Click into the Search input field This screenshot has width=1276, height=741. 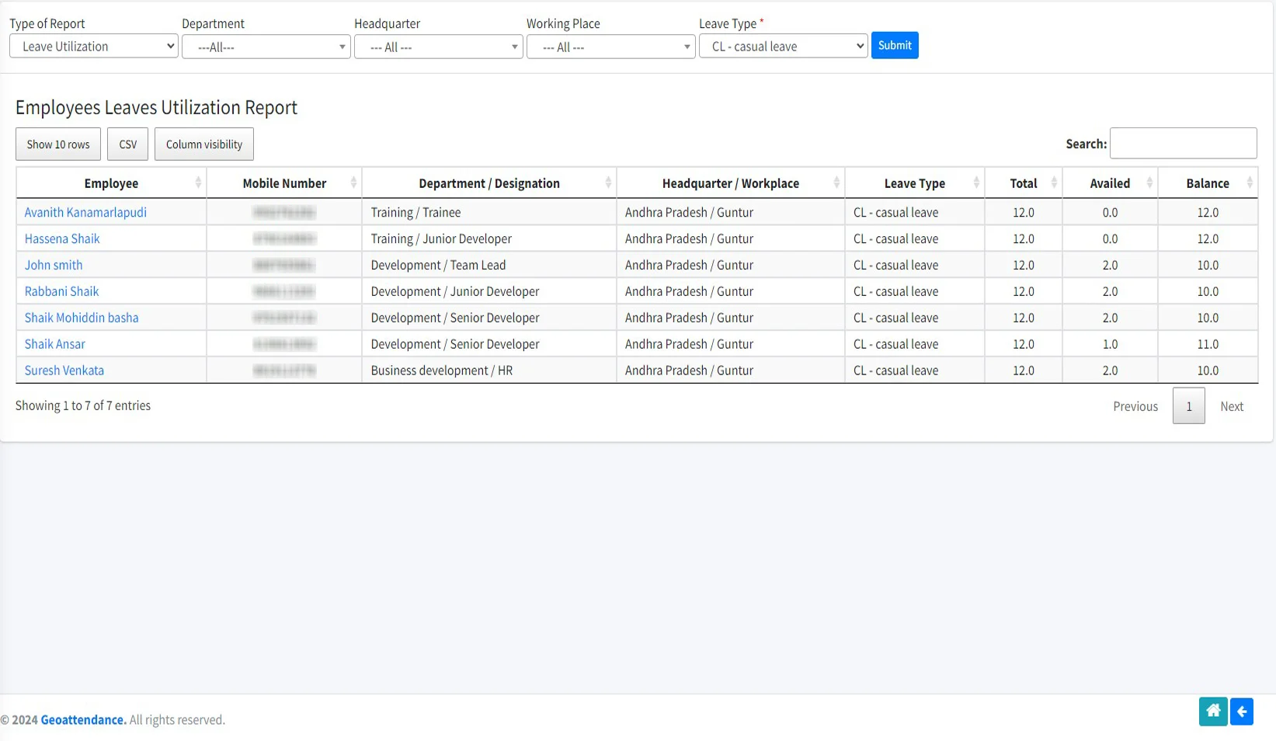(1183, 144)
